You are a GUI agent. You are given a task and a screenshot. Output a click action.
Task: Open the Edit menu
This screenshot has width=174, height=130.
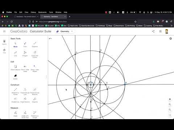[21, 12]
